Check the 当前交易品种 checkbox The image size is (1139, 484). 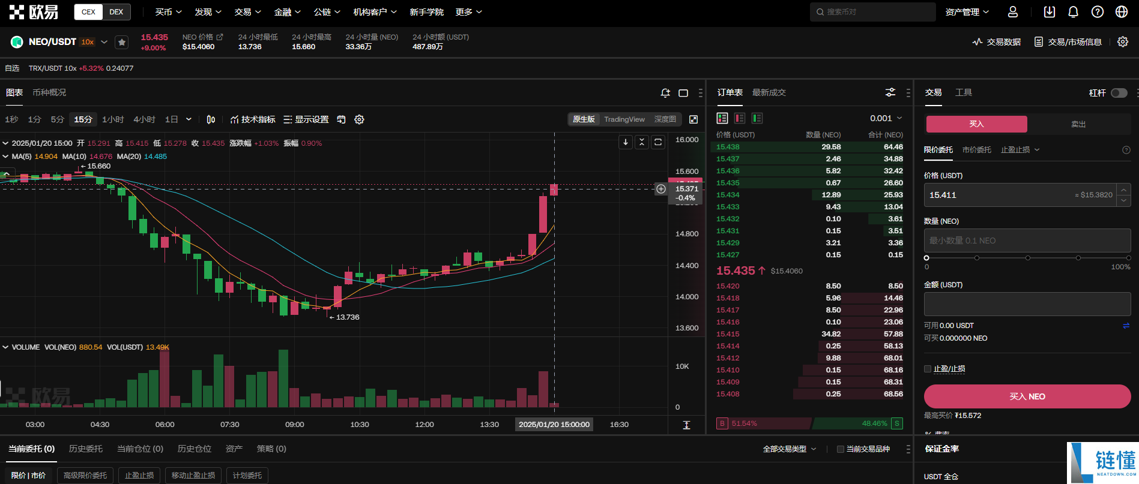pyautogui.click(x=841, y=449)
